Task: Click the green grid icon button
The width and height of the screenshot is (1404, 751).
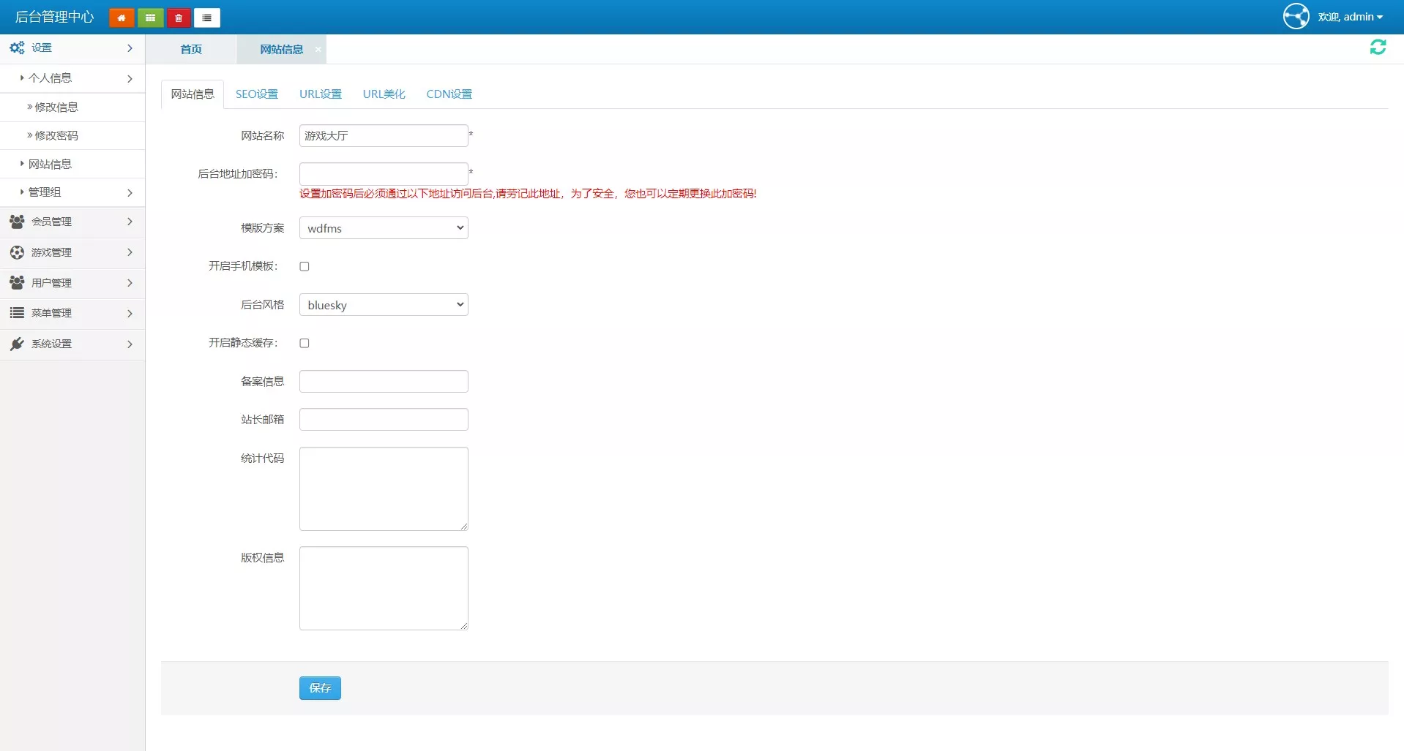Action: pyautogui.click(x=150, y=18)
